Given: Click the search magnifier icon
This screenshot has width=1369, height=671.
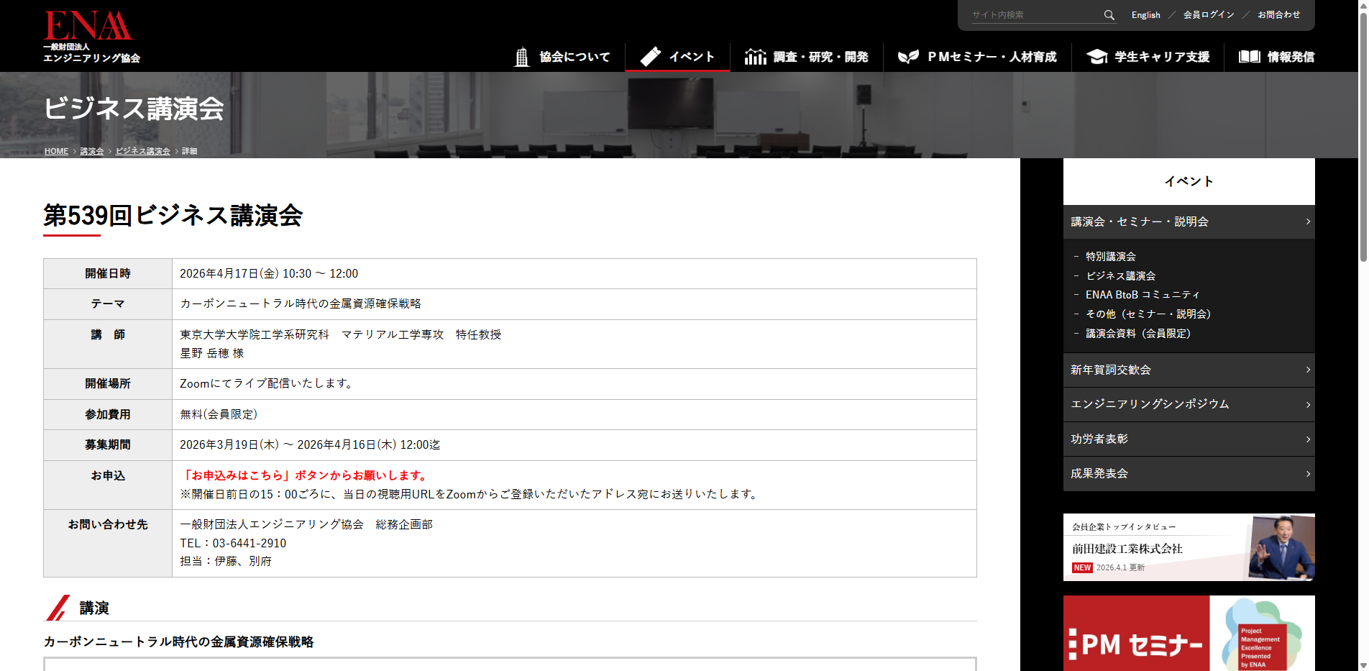Looking at the screenshot, I should click(1109, 15).
